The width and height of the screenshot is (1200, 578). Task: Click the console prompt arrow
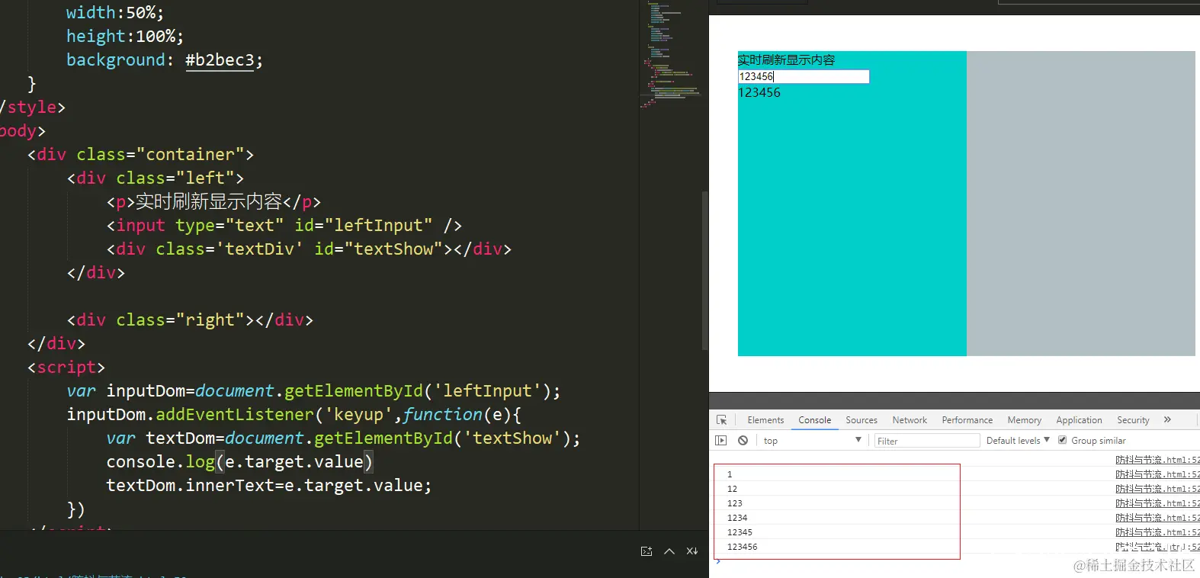point(717,562)
